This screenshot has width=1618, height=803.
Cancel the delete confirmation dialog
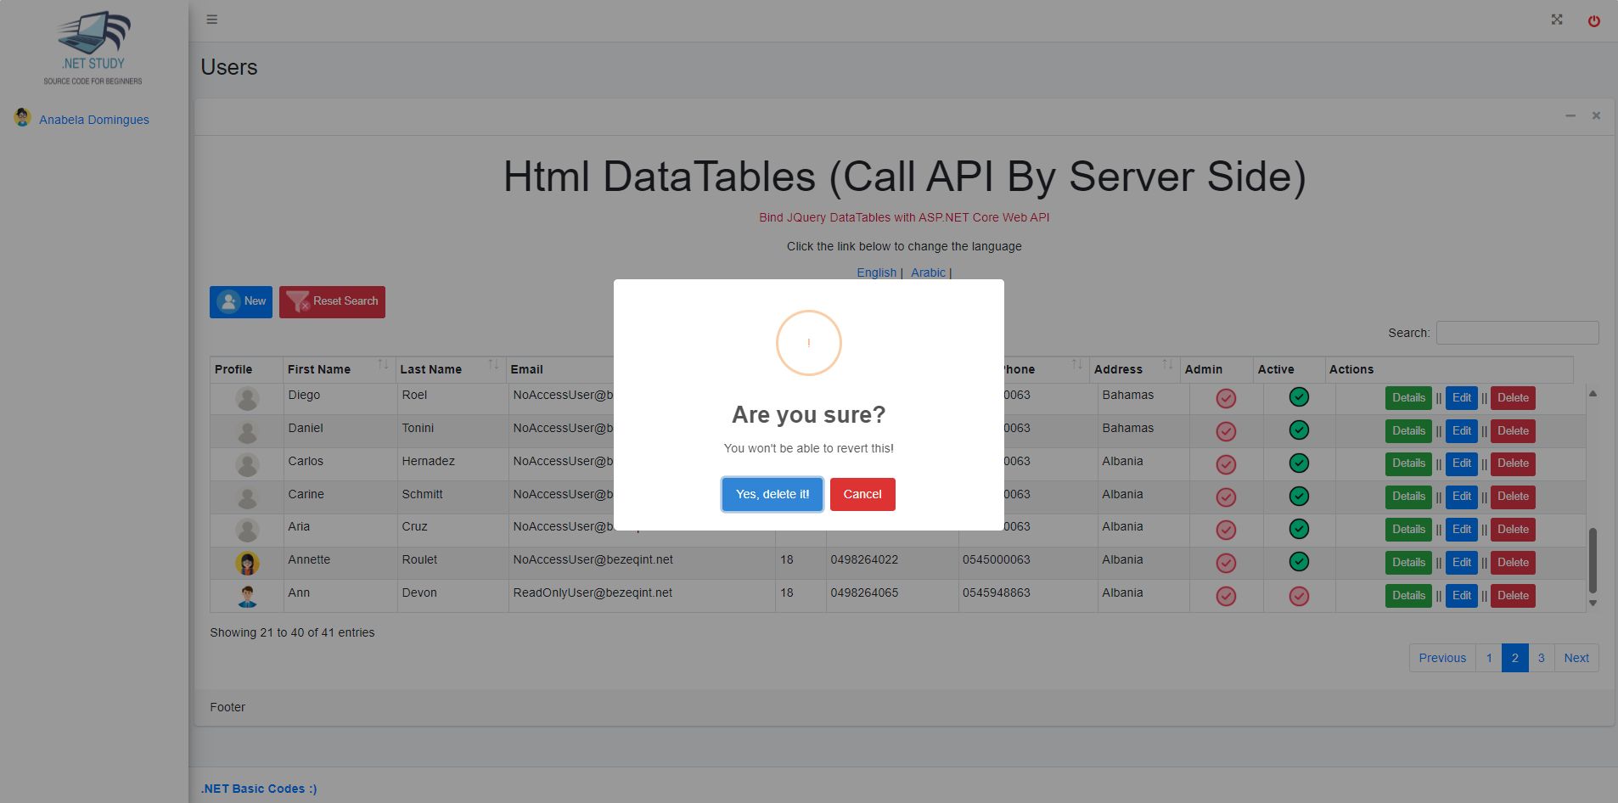[x=862, y=494]
